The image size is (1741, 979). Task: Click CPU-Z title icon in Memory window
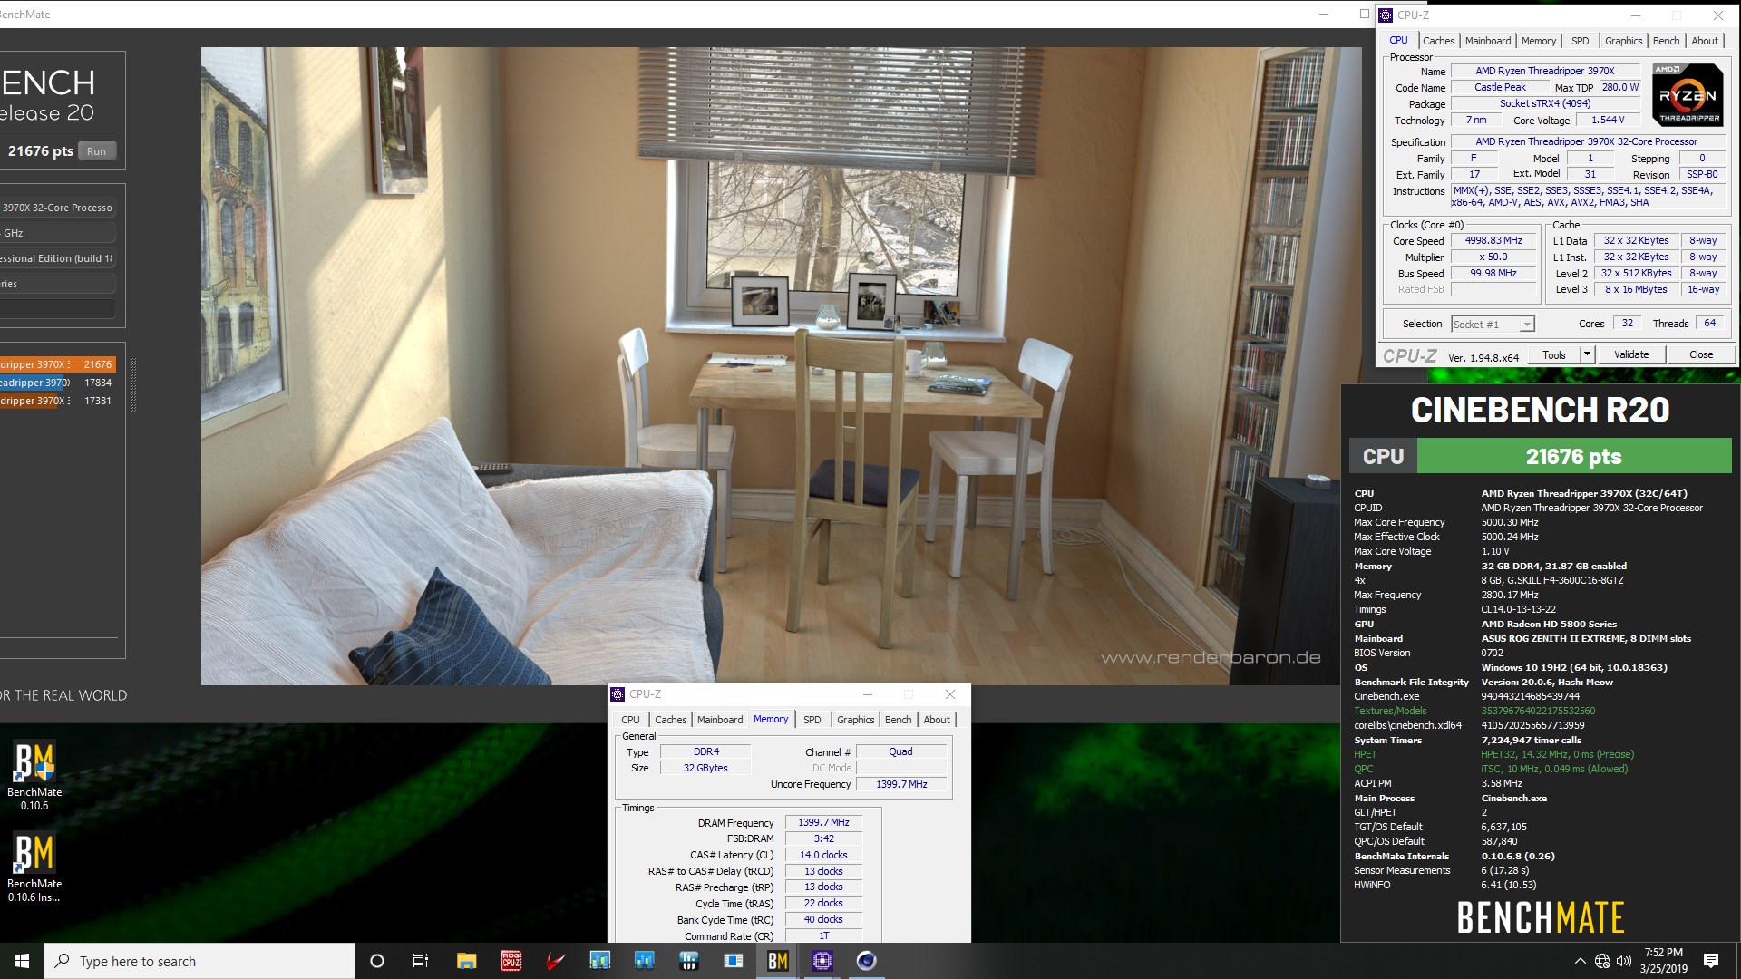click(x=618, y=694)
